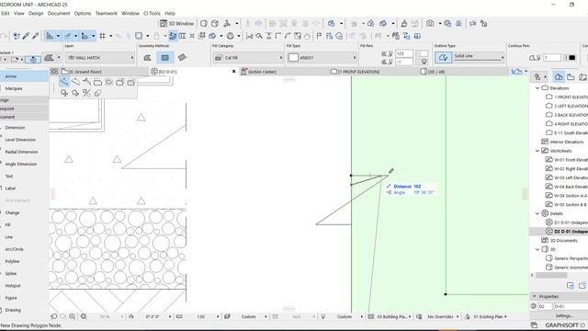Click the fill pen number field 123
Viewport: 588px width, 331px height.
coord(404,53)
